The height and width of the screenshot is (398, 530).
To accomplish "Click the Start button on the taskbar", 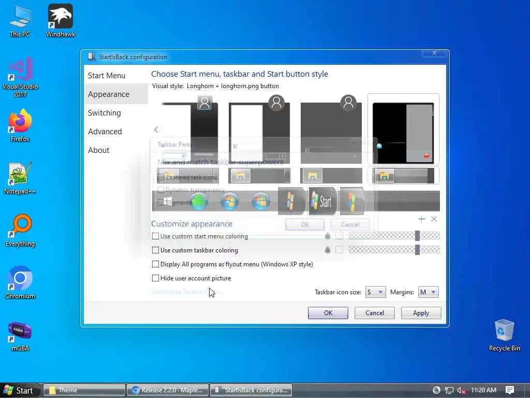I will point(19,391).
